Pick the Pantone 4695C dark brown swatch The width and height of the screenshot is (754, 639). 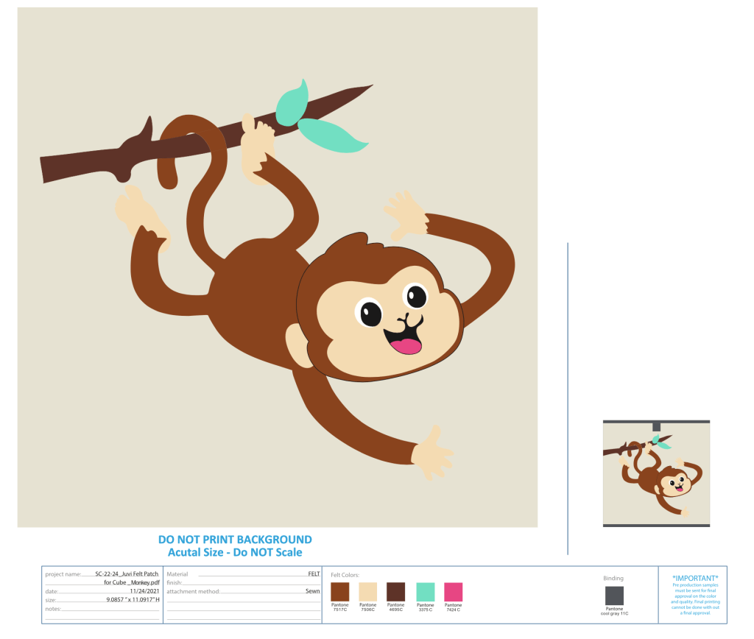click(395, 592)
